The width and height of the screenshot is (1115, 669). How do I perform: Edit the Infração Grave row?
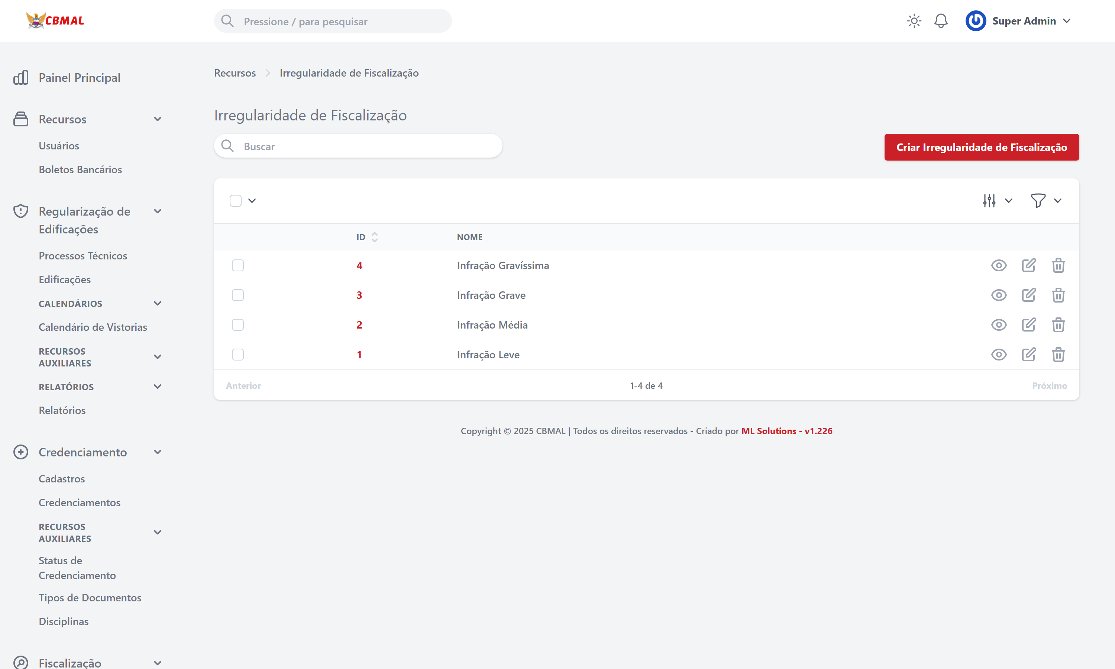click(x=1028, y=295)
